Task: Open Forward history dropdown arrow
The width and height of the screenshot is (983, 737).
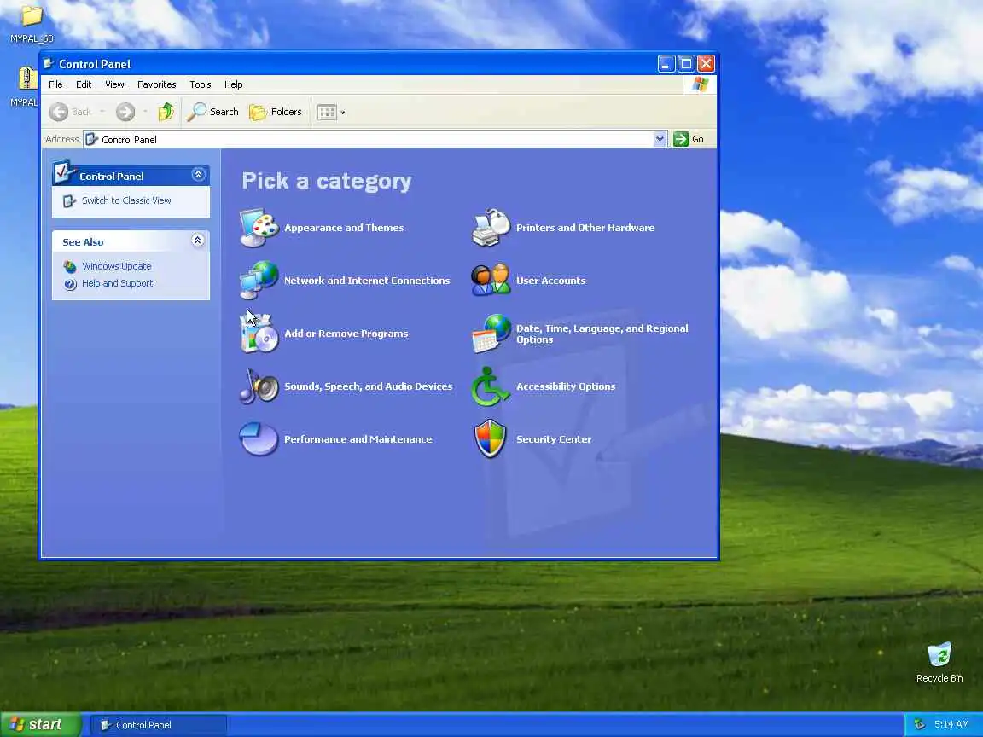Action: pos(145,112)
